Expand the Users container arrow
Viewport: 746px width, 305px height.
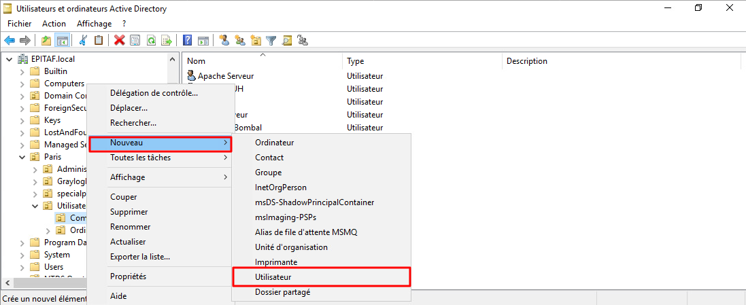click(x=22, y=267)
